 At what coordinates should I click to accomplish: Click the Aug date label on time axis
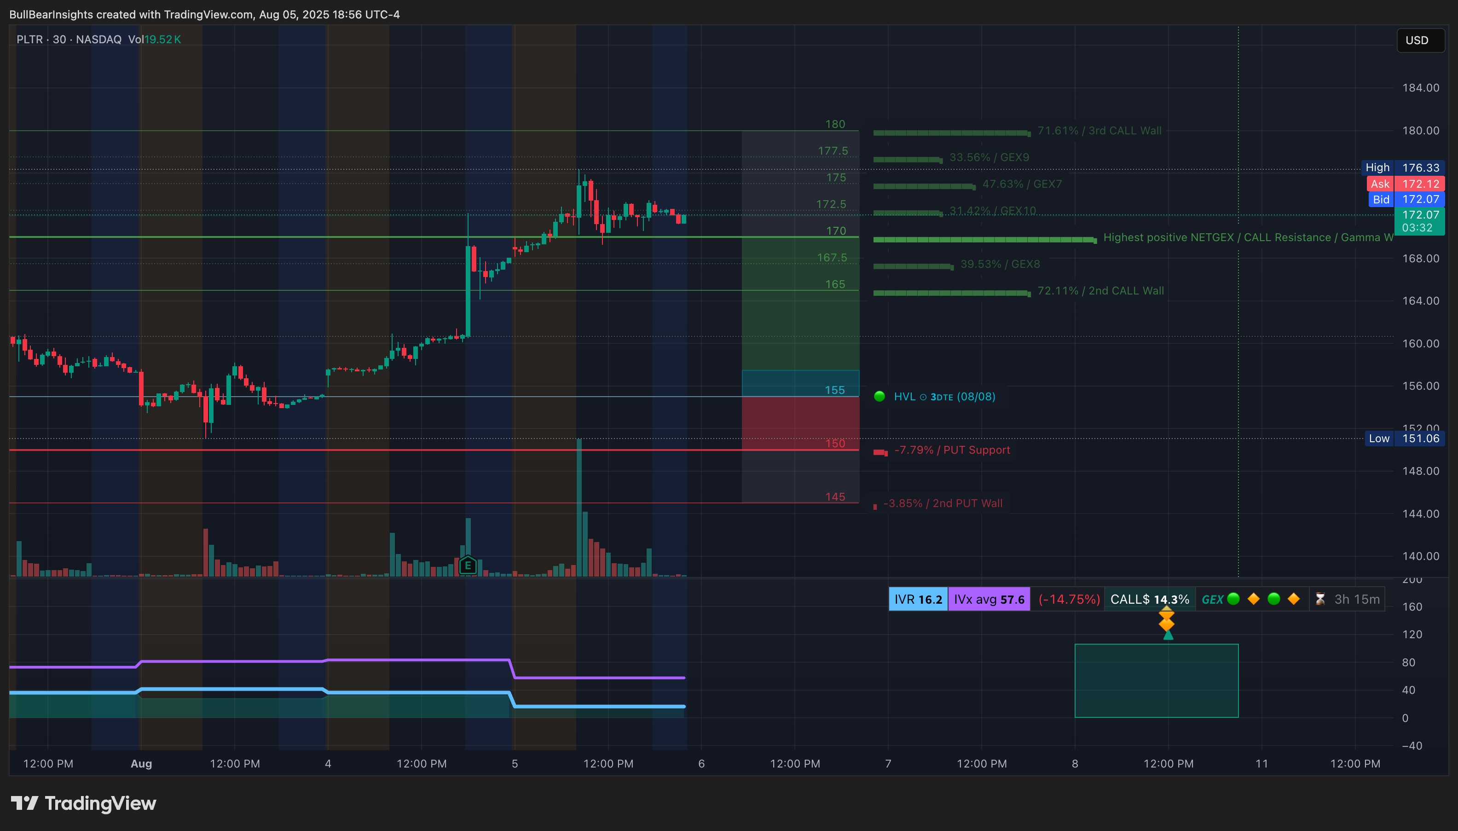tap(141, 764)
